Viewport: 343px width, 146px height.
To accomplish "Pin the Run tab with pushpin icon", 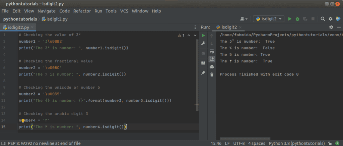I will [203, 73].
